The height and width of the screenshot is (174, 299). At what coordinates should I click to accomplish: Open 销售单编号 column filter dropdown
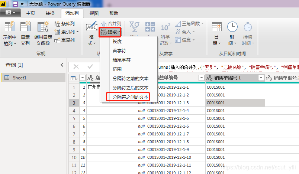201,78
